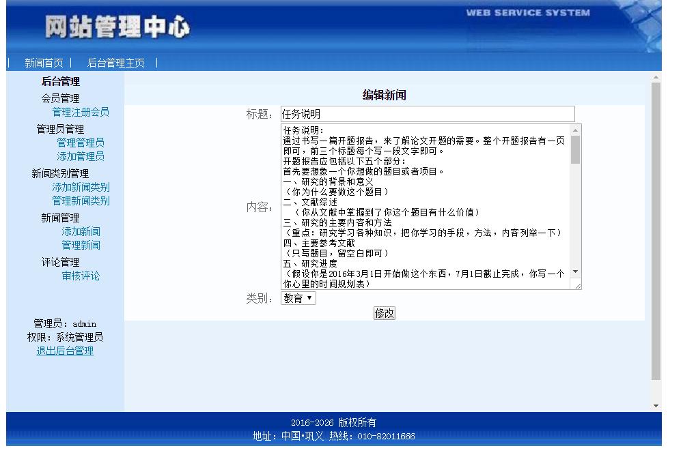Click the 修改 button to save changes
This screenshot has height=455, width=683.
point(385,312)
